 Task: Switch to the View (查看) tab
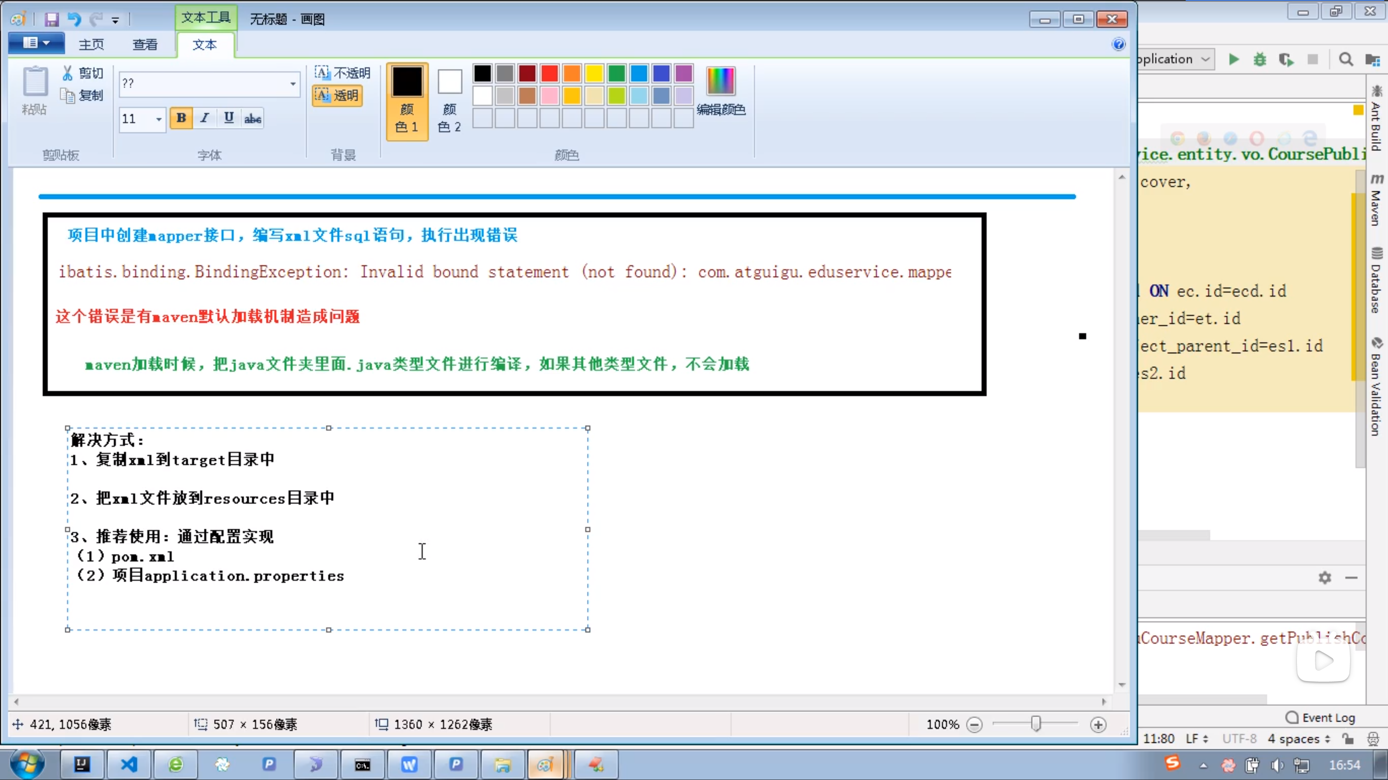click(x=145, y=45)
